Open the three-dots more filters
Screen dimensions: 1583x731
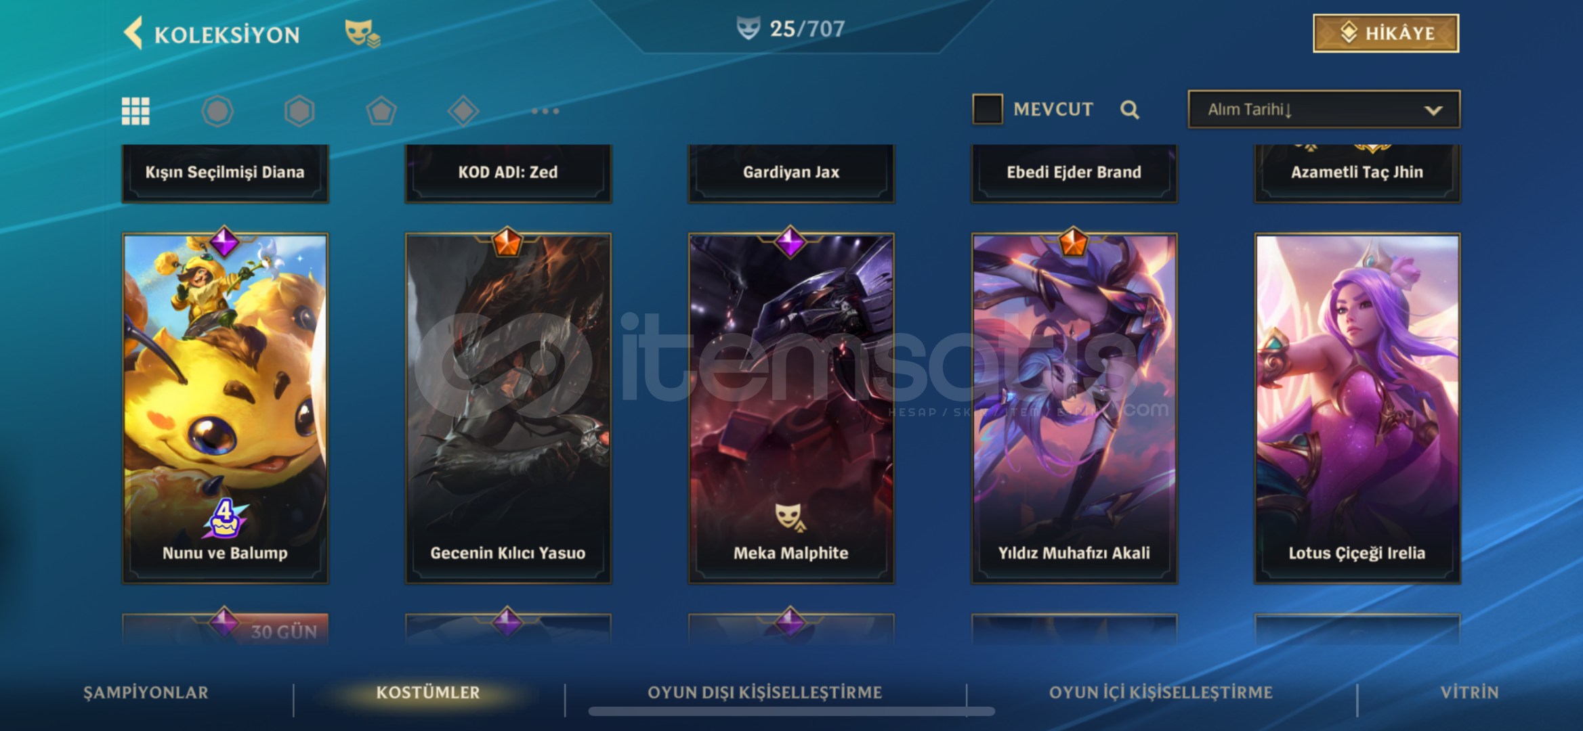coord(545,111)
